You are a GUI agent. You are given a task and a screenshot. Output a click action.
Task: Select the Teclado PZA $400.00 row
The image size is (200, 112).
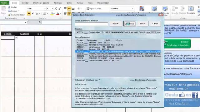[x=118, y=49]
